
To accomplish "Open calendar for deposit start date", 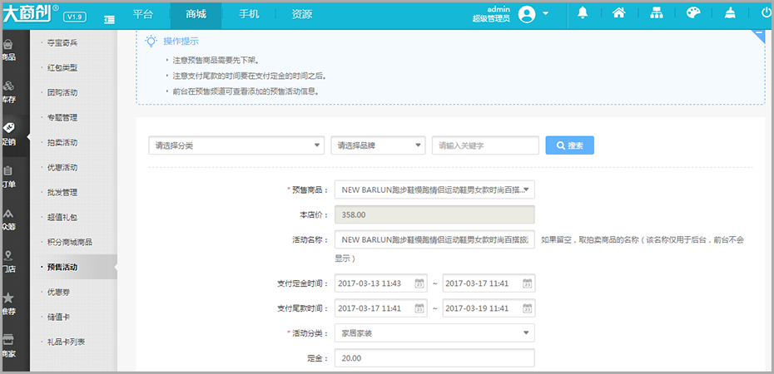I will pos(419,283).
